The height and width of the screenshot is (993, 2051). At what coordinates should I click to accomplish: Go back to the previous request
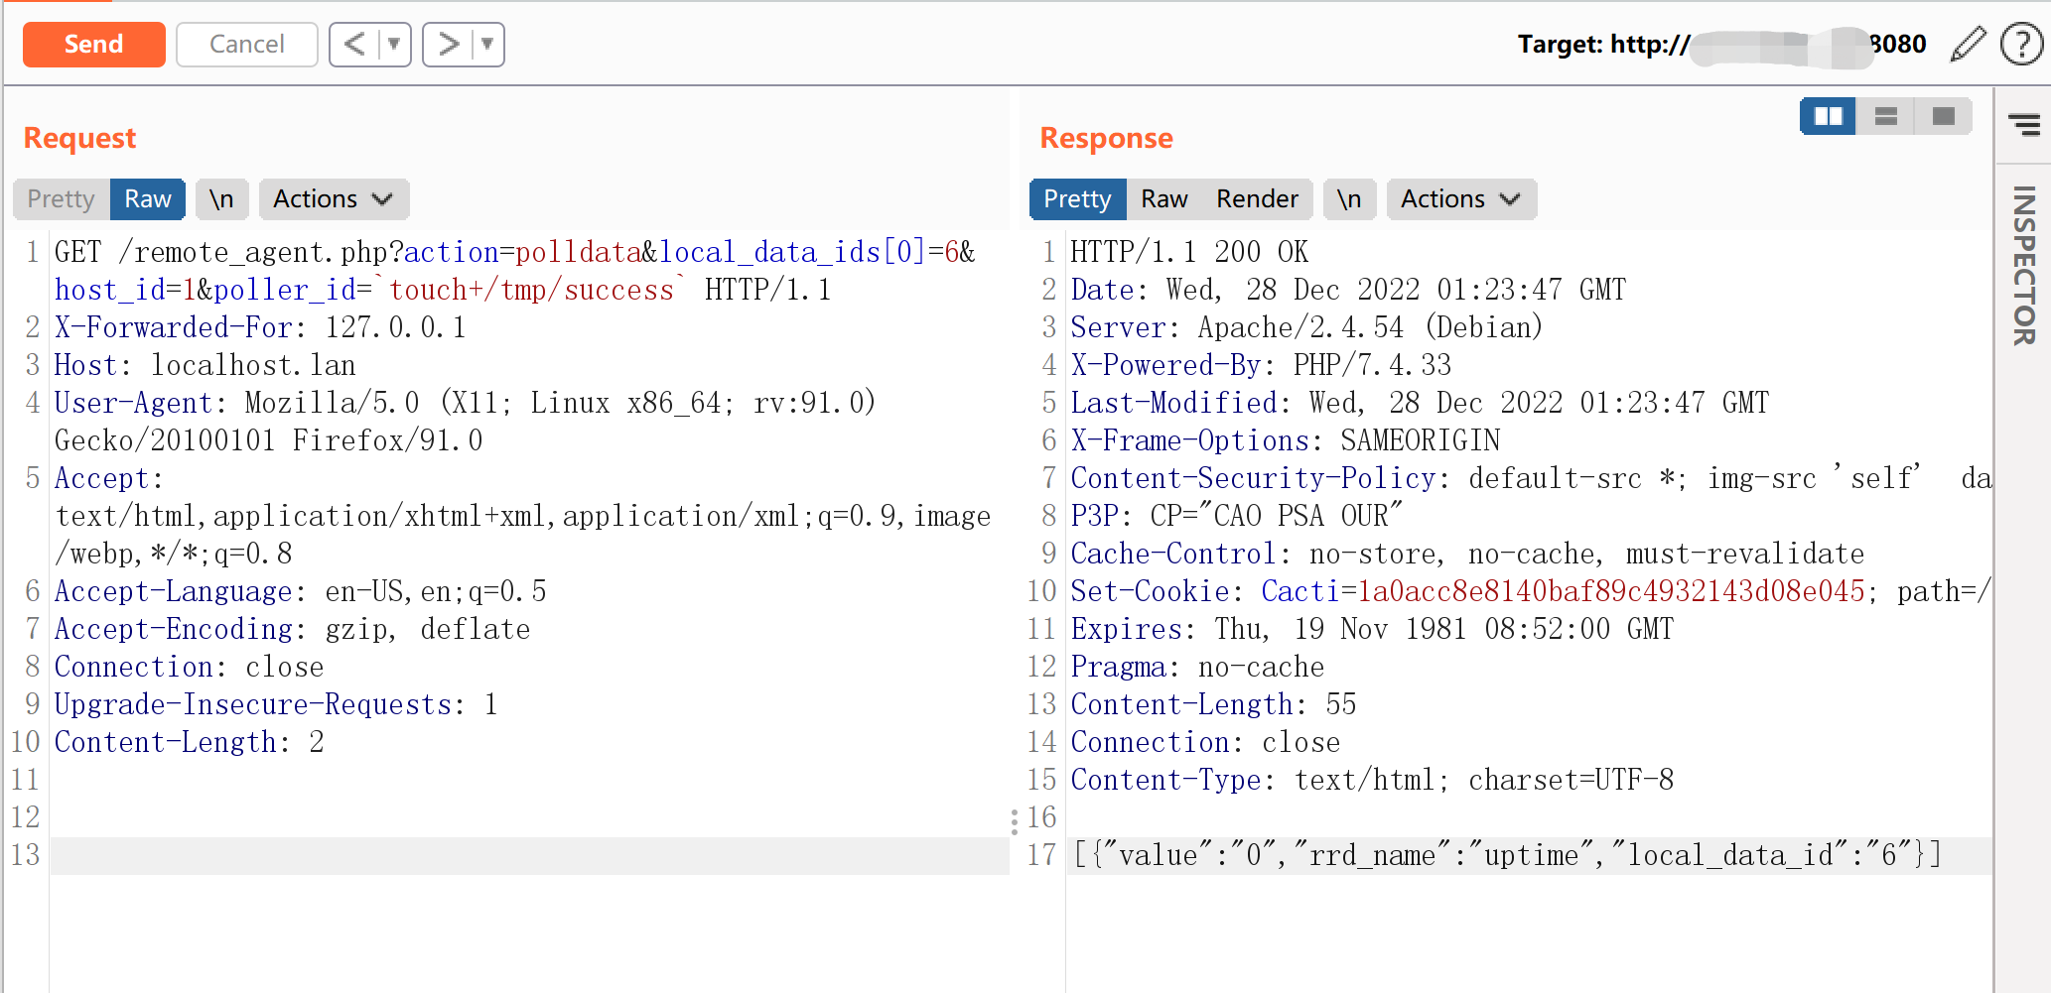point(354,45)
